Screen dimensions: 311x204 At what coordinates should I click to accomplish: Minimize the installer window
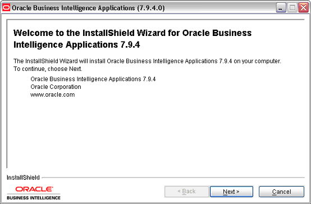[x=281, y=8]
